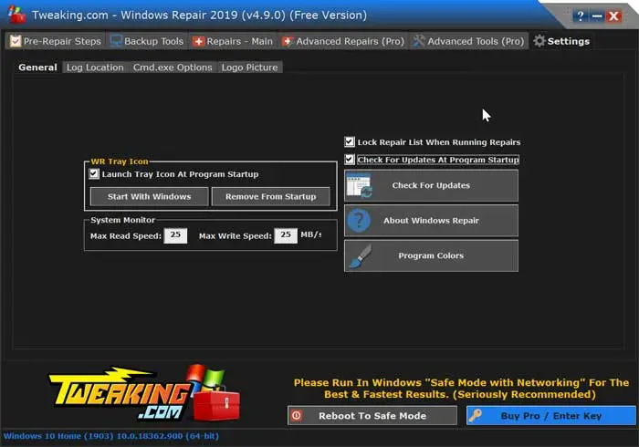Click Buy Pro / Enter Key
Image resolution: width=639 pixels, height=447 pixels.
(551, 416)
